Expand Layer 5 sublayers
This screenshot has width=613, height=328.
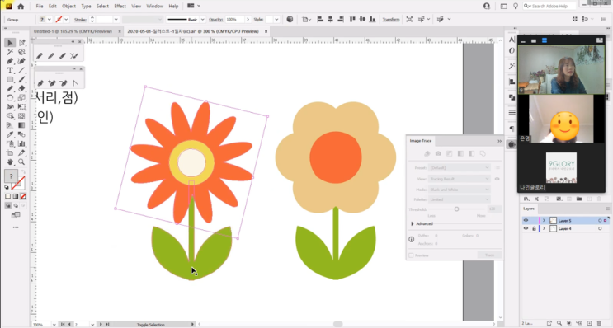(x=544, y=221)
